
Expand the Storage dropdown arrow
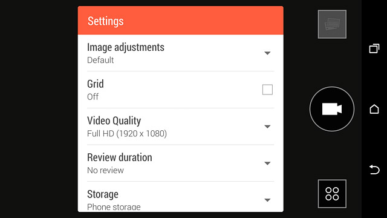267,200
